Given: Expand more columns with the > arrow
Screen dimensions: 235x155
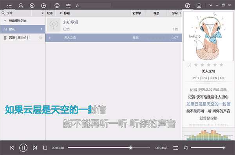Looking at the screenshot, I should pyautogui.click(x=180, y=13).
